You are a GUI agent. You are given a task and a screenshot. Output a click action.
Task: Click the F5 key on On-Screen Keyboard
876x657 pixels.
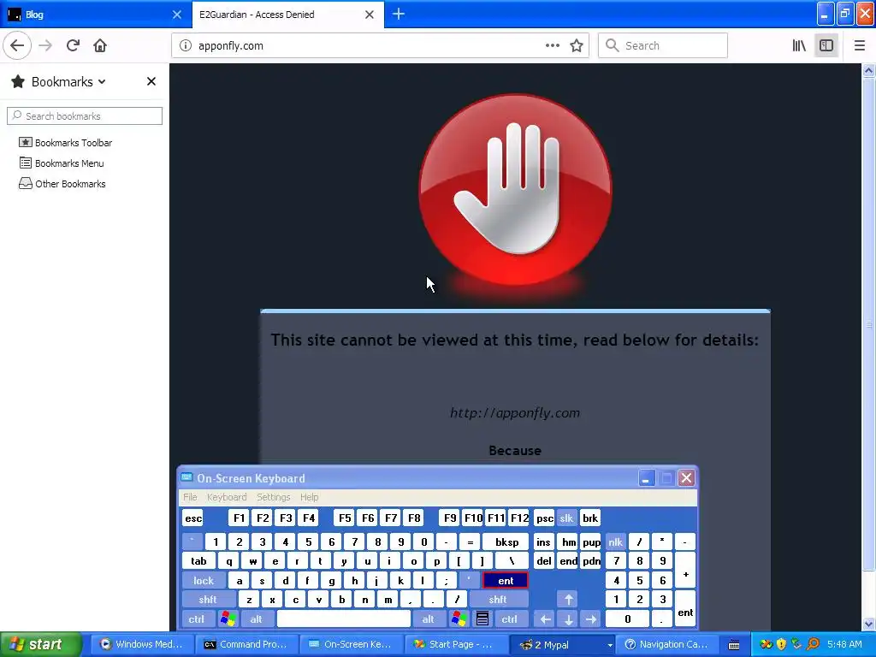(345, 518)
